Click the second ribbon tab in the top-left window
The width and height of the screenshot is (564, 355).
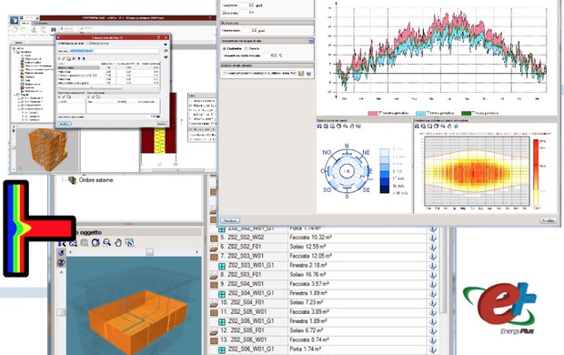click(x=41, y=24)
